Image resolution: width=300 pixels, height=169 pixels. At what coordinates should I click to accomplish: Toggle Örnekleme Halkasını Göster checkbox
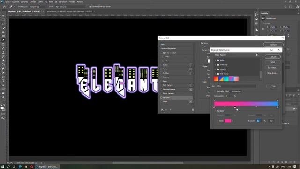pyautogui.click(x=90, y=7)
